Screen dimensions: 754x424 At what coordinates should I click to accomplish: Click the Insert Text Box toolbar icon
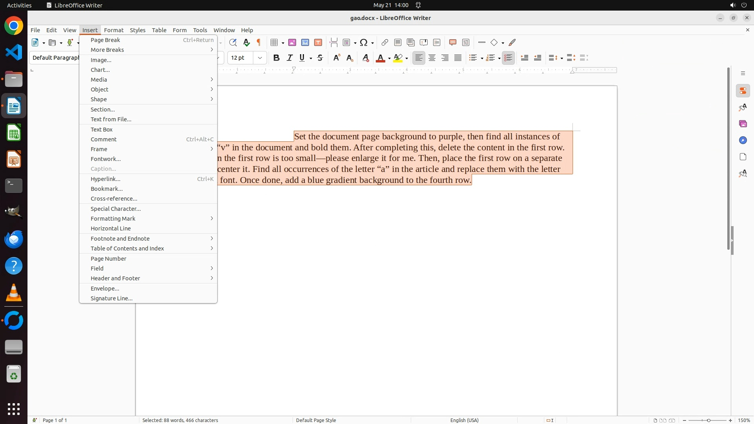coord(318,42)
